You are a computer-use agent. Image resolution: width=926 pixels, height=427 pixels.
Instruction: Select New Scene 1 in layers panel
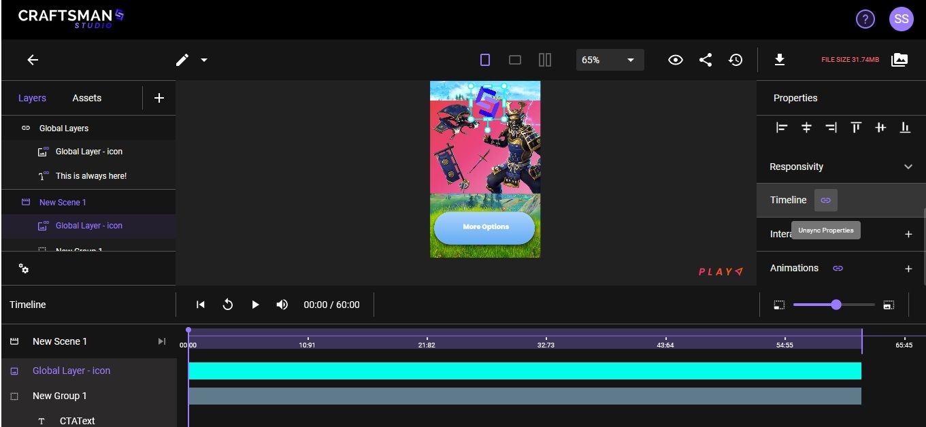point(88,202)
